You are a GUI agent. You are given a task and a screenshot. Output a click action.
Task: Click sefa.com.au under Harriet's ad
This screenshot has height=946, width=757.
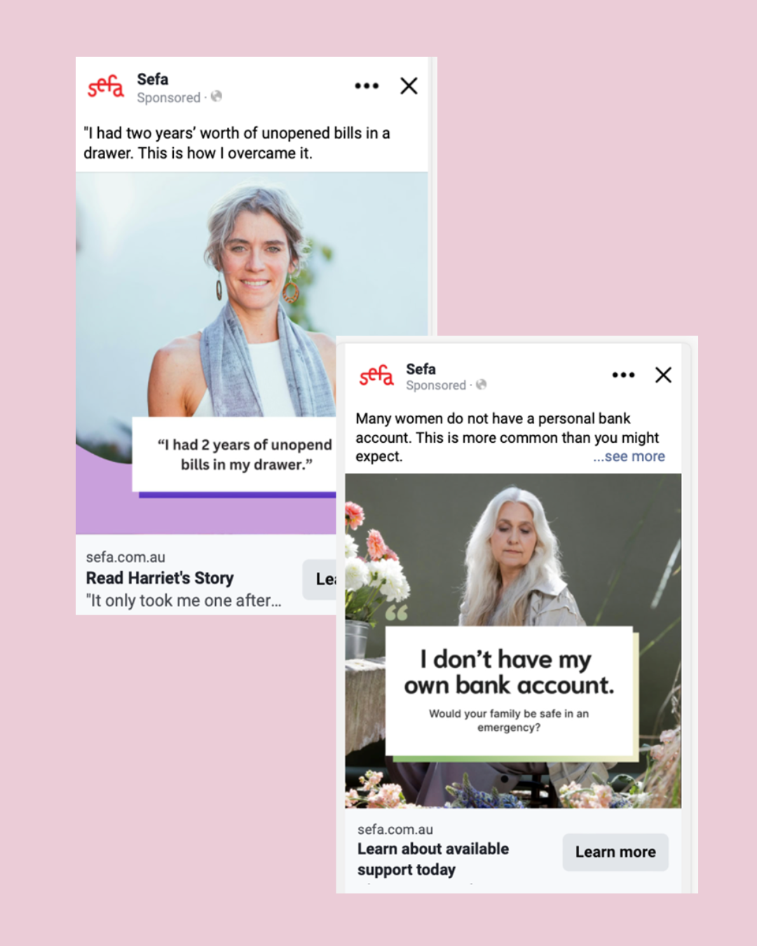point(125,557)
